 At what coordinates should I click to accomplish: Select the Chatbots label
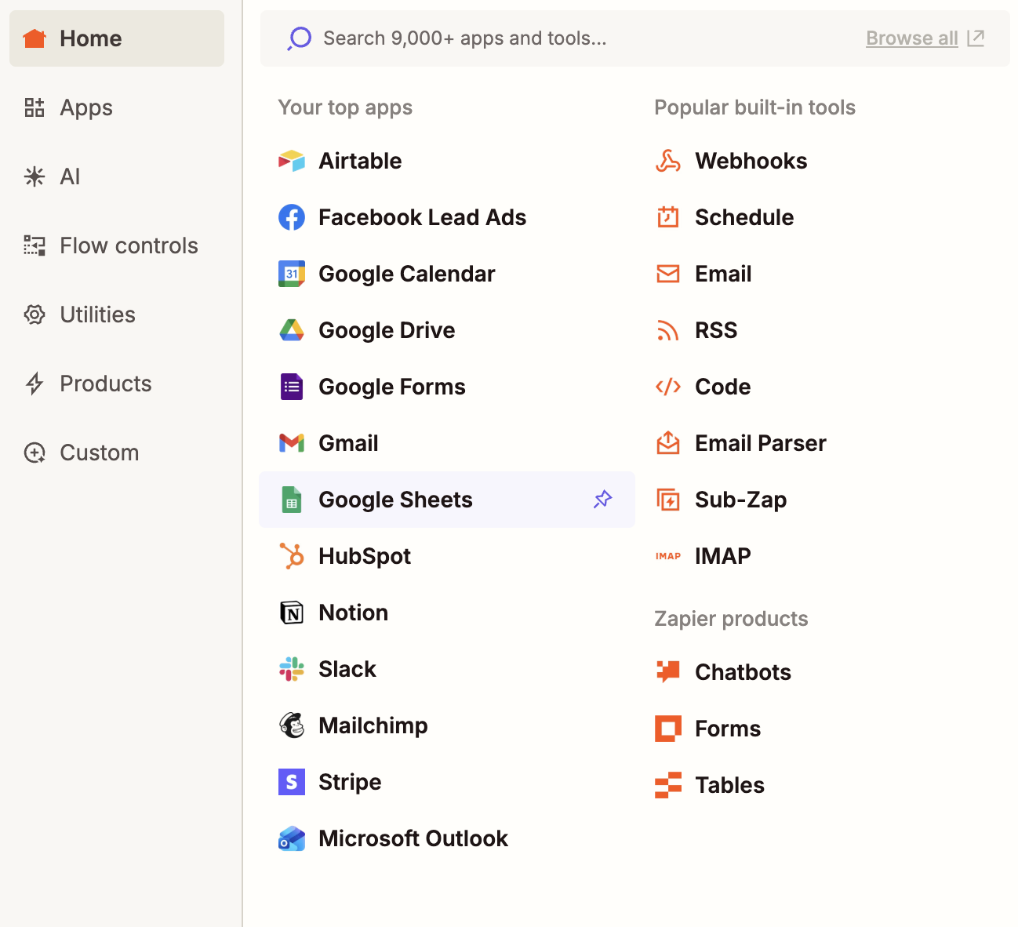(x=743, y=672)
